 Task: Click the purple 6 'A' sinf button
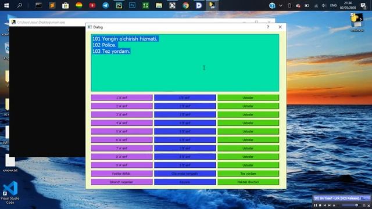tap(121, 140)
